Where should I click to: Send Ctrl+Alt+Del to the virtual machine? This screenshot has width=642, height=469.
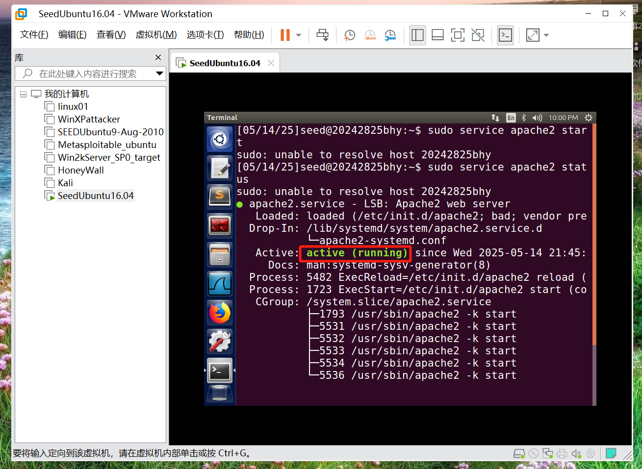pyautogui.click(x=322, y=35)
